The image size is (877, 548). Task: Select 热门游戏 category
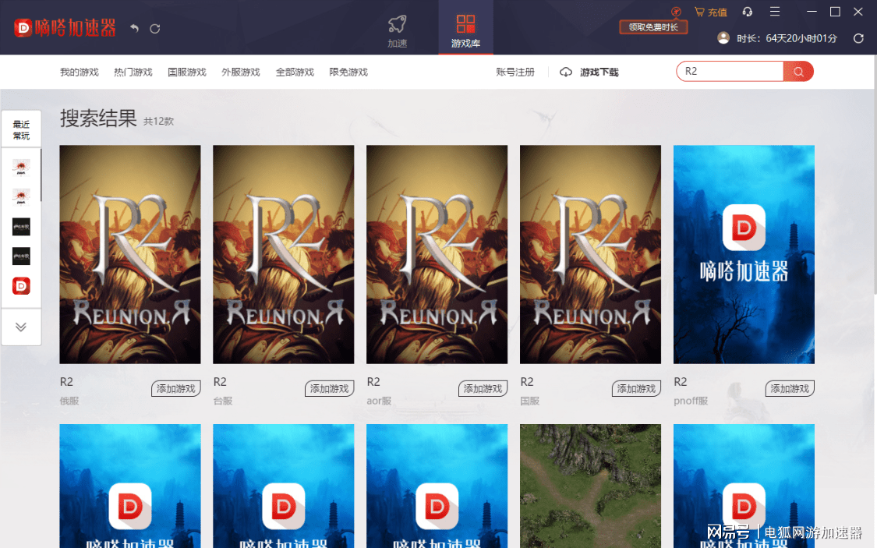tap(133, 72)
